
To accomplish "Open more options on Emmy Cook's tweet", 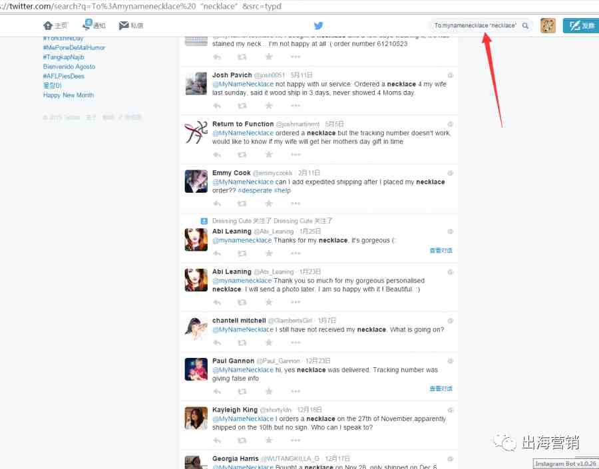I will pos(296,204).
